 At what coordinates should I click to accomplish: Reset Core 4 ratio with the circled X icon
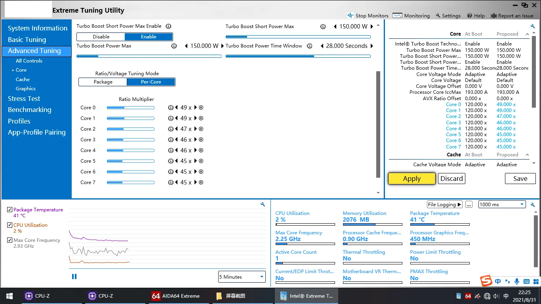201,150
